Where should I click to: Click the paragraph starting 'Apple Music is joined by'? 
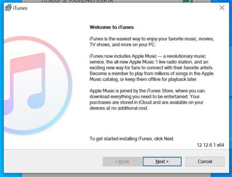pyautogui.click(x=147, y=99)
